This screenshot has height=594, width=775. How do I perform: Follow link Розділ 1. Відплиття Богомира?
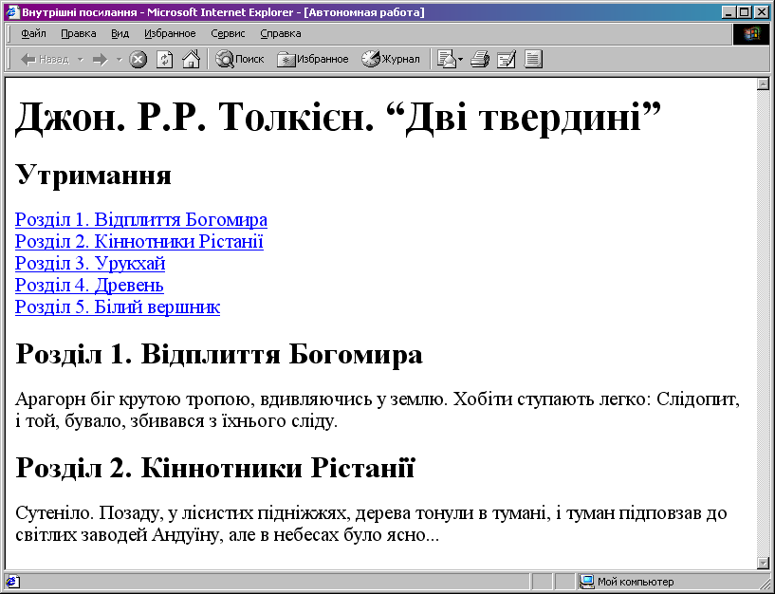[x=141, y=219]
